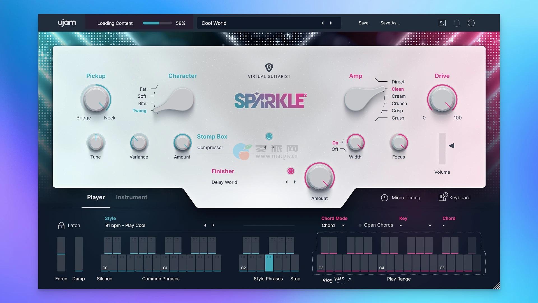
Task: Click the Latch lock icon
Action: click(61, 225)
